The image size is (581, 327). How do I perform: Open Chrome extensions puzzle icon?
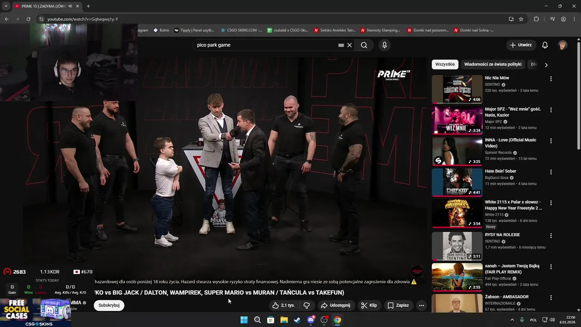[x=536, y=19]
